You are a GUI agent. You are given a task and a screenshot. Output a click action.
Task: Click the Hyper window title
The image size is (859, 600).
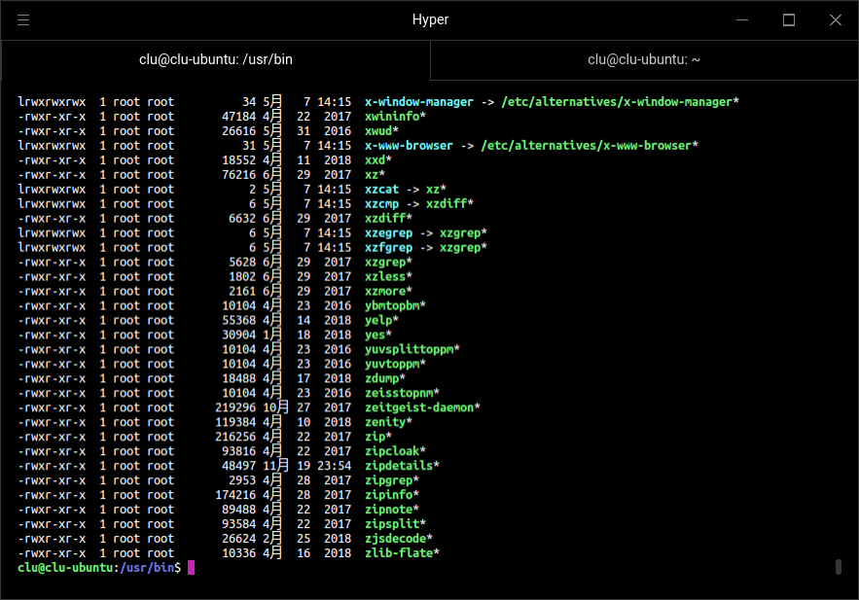tap(429, 19)
